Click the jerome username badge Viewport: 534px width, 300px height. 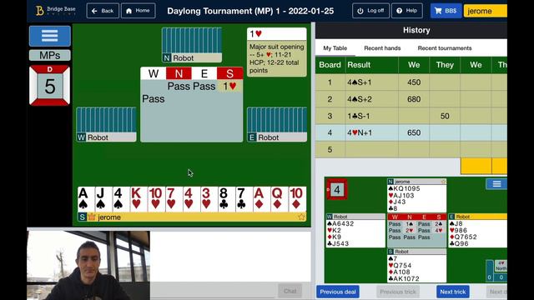tap(486, 11)
